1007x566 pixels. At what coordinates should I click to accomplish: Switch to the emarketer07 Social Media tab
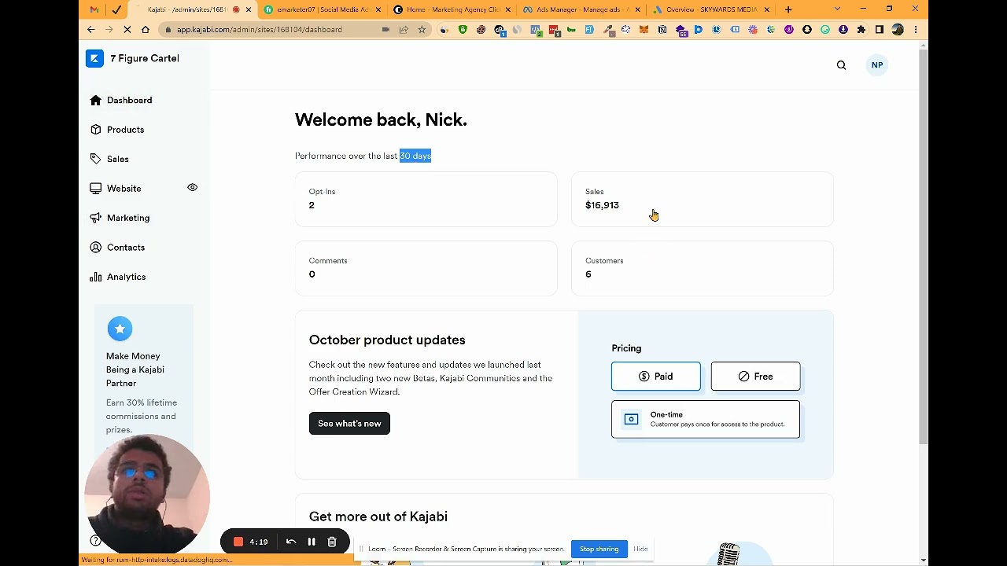pyautogui.click(x=323, y=9)
